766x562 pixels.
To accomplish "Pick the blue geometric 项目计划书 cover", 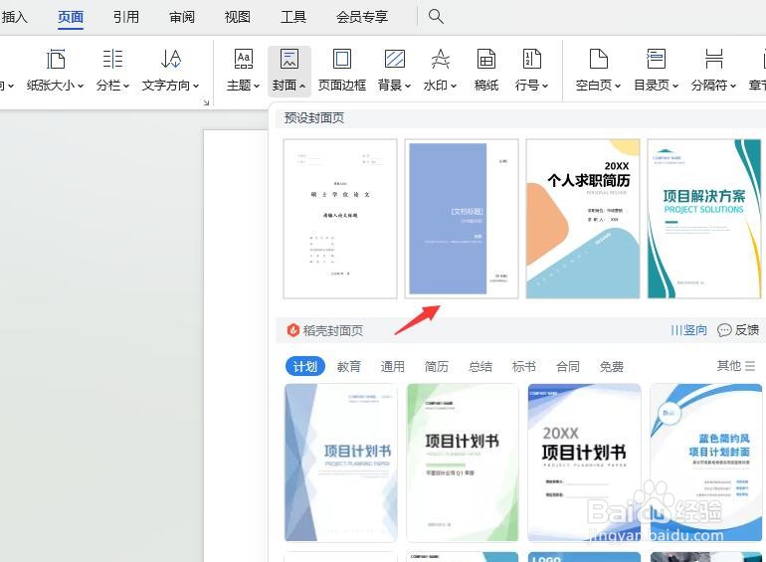I will (341, 463).
